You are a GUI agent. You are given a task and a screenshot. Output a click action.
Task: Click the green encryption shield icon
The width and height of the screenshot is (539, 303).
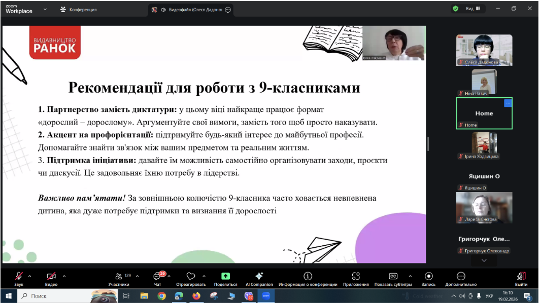[x=455, y=9]
